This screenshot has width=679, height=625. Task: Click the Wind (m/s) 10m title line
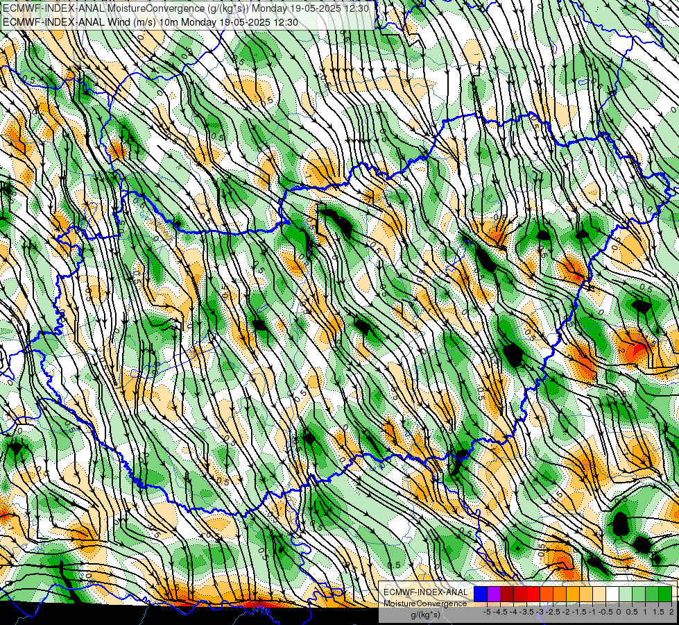pos(151,22)
